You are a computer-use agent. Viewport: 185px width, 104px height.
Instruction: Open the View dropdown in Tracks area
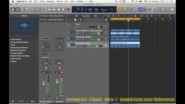click(97, 16)
